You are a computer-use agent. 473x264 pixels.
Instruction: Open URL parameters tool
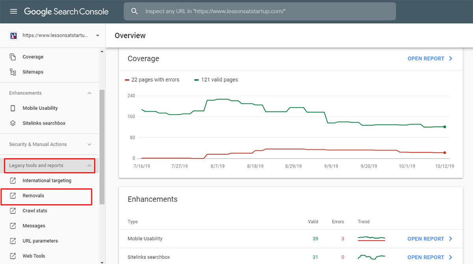pos(40,241)
